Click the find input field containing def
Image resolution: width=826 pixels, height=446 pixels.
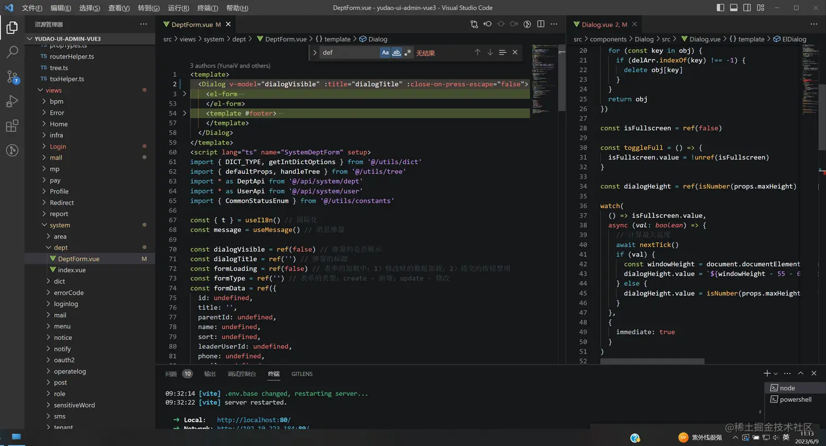pos(350,52)
